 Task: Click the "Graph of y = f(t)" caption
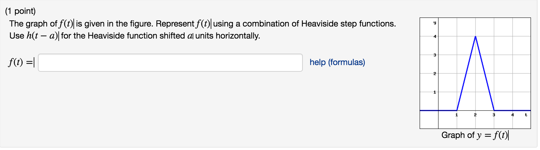474,135
